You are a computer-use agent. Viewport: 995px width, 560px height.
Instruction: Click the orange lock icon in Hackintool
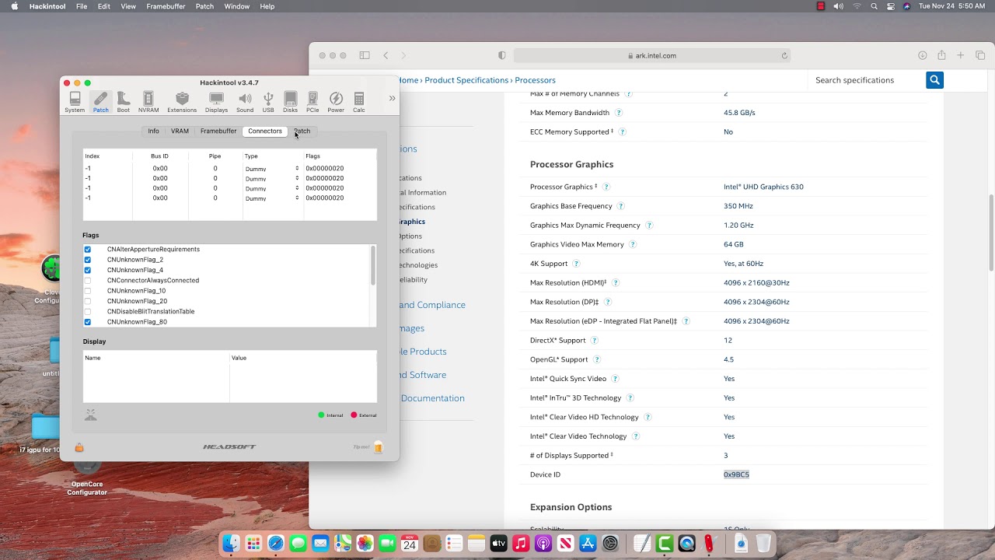[79, 447]
